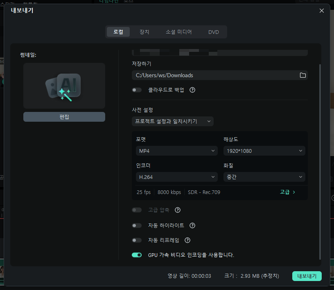The height and width of the screenshot is (290, 334).
Task: Select the 로컬 tab
Action: pyautogui.click(x=118, y=32)
